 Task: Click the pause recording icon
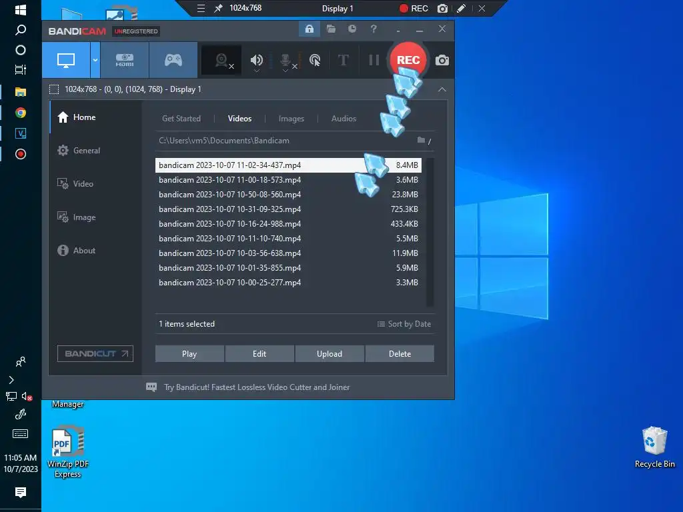click(374, 60)
